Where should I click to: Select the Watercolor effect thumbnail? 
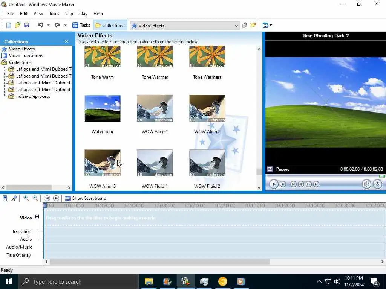click(x=103, y=108)
